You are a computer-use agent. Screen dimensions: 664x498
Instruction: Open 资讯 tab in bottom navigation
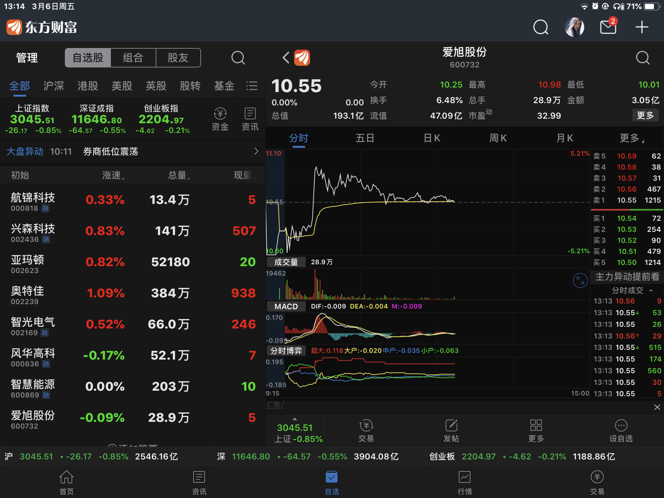pos(199,482)
